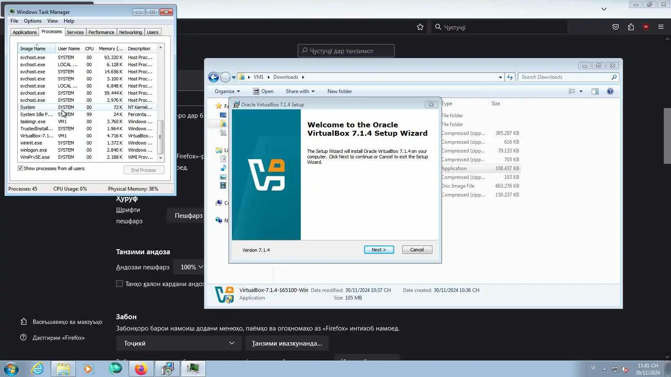This screenshot has height=377, width=671.
Task: Click the End Process button
Action: [x=143, y=170]
